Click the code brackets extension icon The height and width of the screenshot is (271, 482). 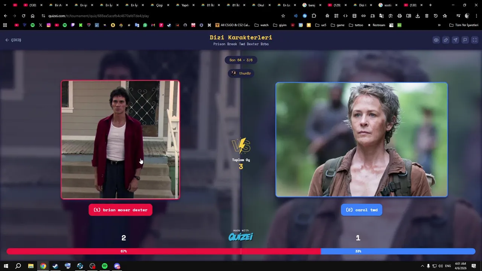[345, 16]
